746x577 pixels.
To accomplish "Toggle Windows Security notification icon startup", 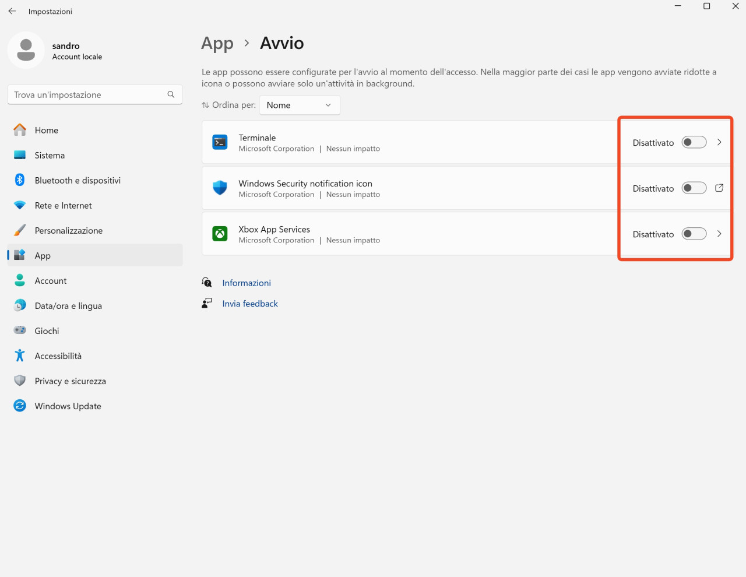I will 694,188.
